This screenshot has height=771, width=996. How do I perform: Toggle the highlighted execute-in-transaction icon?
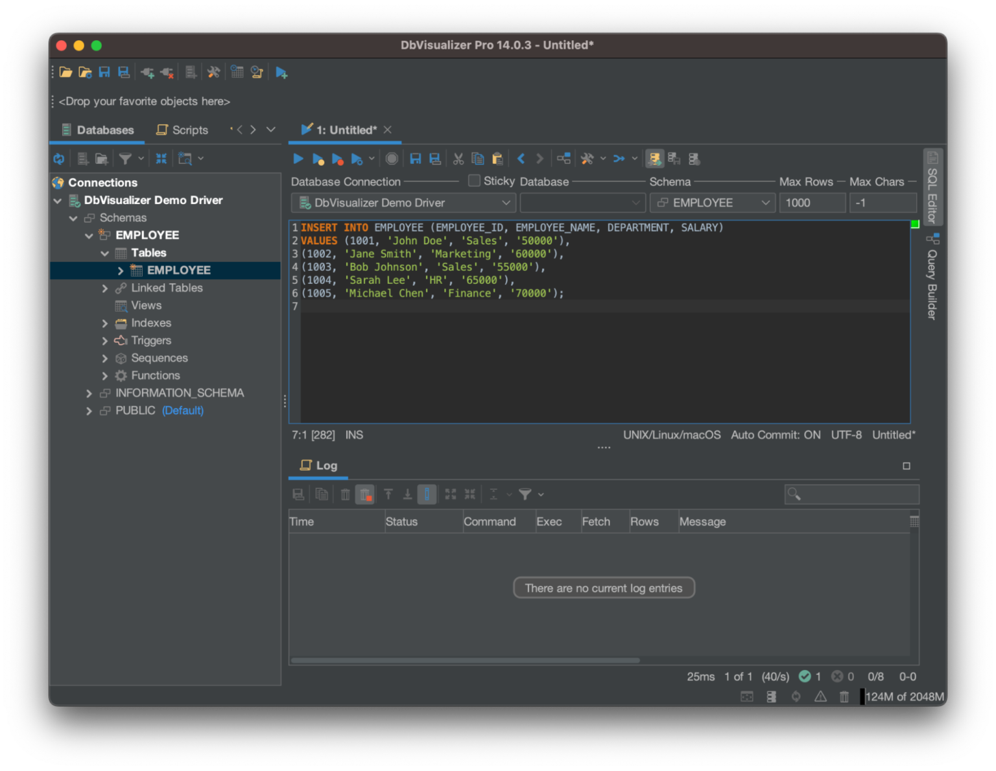(x=654, y=158)
